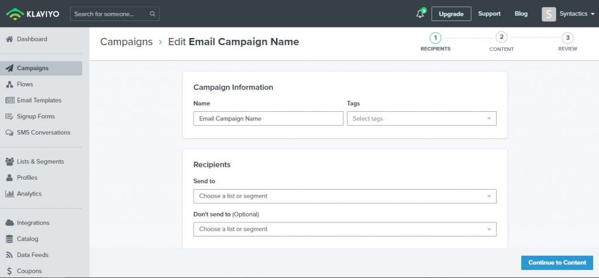Image resolution: width=599 pixels, height=278 pixels.
Task: Open the Don't send to dropdown
Action: 345,229
